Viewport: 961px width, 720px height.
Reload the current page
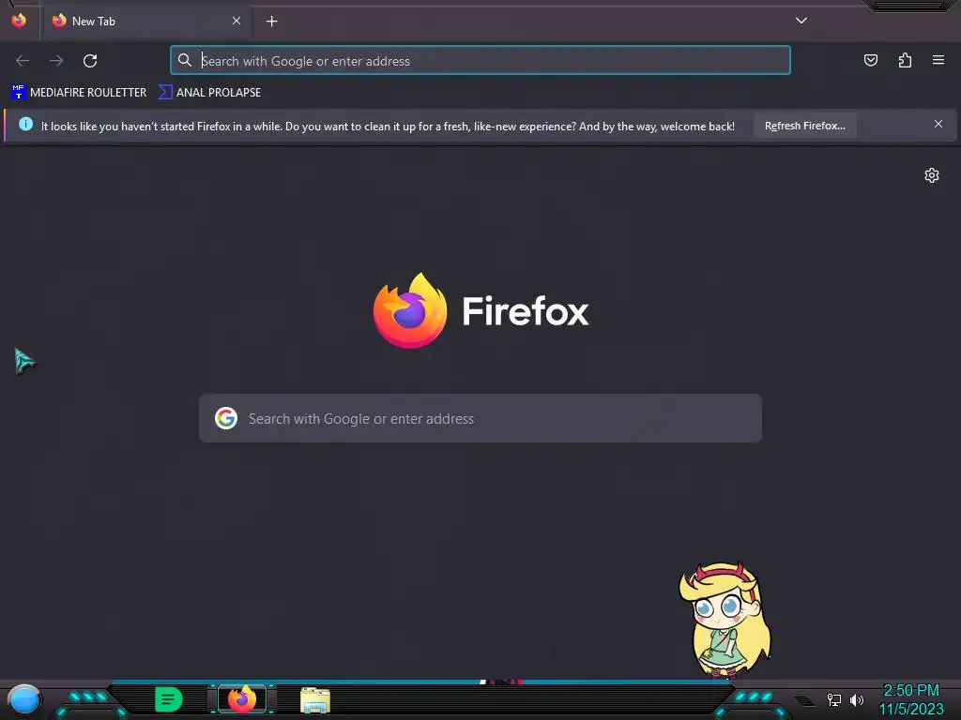[x=90, y=61]
